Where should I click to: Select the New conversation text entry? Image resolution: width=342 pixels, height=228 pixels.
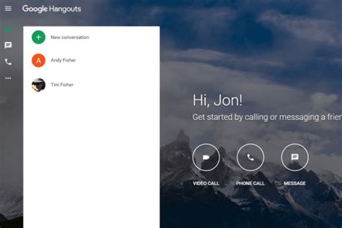pyautogui.click(x=70, y=37)
